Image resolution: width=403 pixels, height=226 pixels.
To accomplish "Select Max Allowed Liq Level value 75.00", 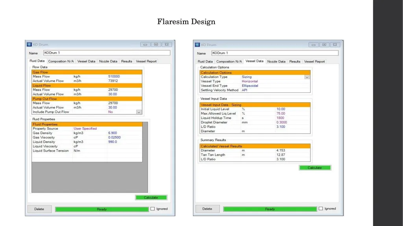I will (281, 114).
